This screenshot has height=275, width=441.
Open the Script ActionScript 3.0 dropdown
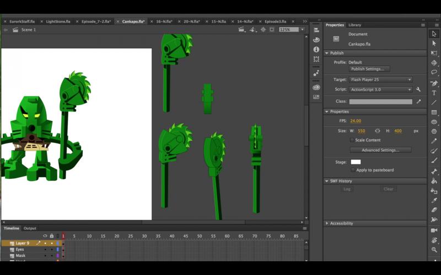click(381, 90)
